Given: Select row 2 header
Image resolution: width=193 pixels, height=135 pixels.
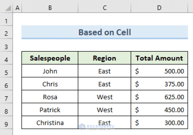Looking at the screenshot, I should tap(6, 32).
